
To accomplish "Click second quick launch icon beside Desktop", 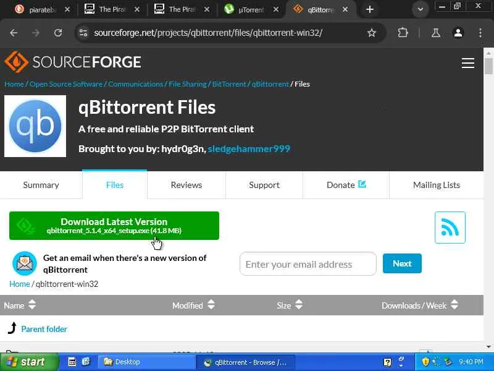I will pos(86,362).
